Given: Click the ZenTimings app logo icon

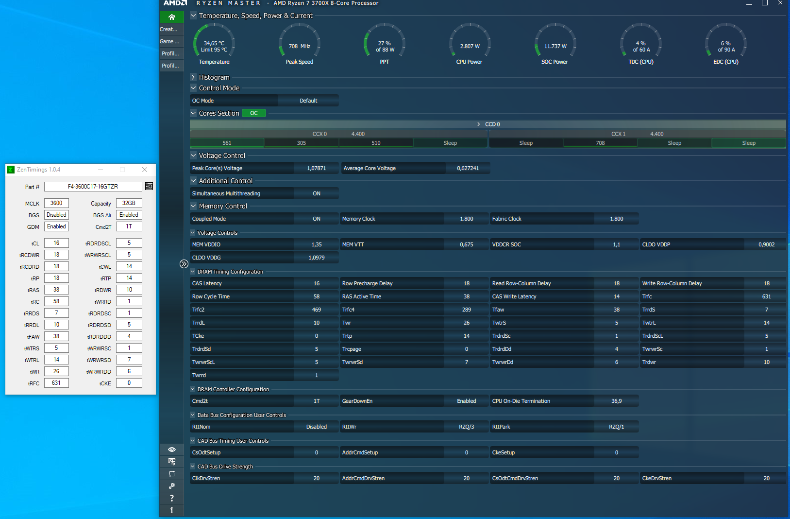Looking at the screenshot, I should (x=11, y=170).
